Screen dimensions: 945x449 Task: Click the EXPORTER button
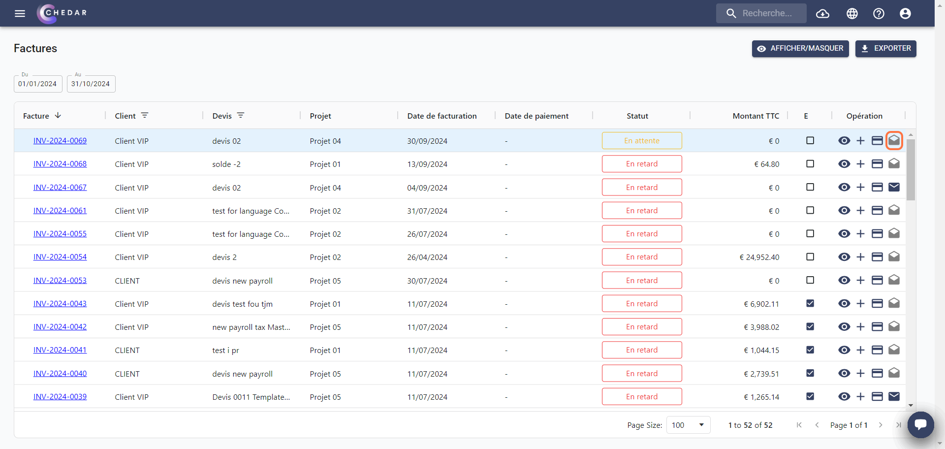(885, 49)
